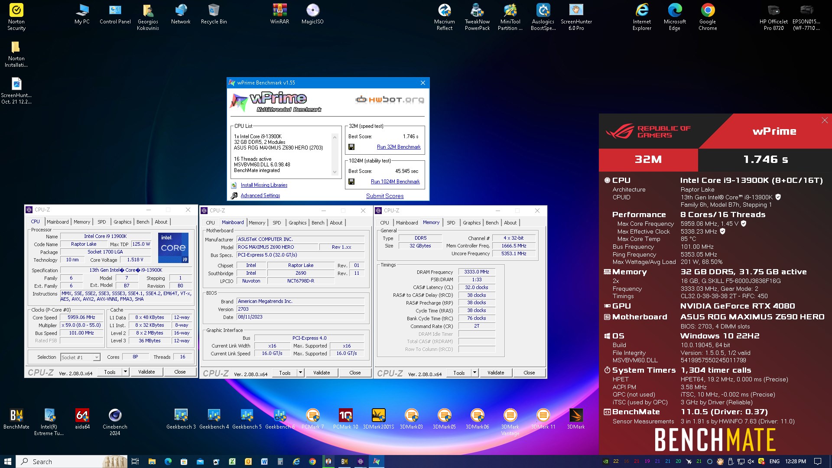
Task: Open Intel Extreme Tuning desktop shortcut
Action: click(x=49, y=422)
